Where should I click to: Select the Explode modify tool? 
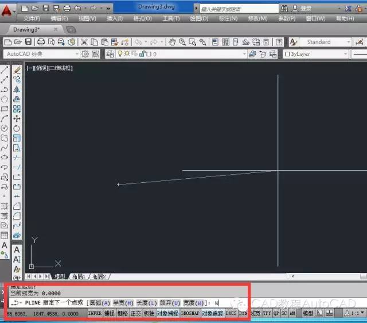coord(17,235)
